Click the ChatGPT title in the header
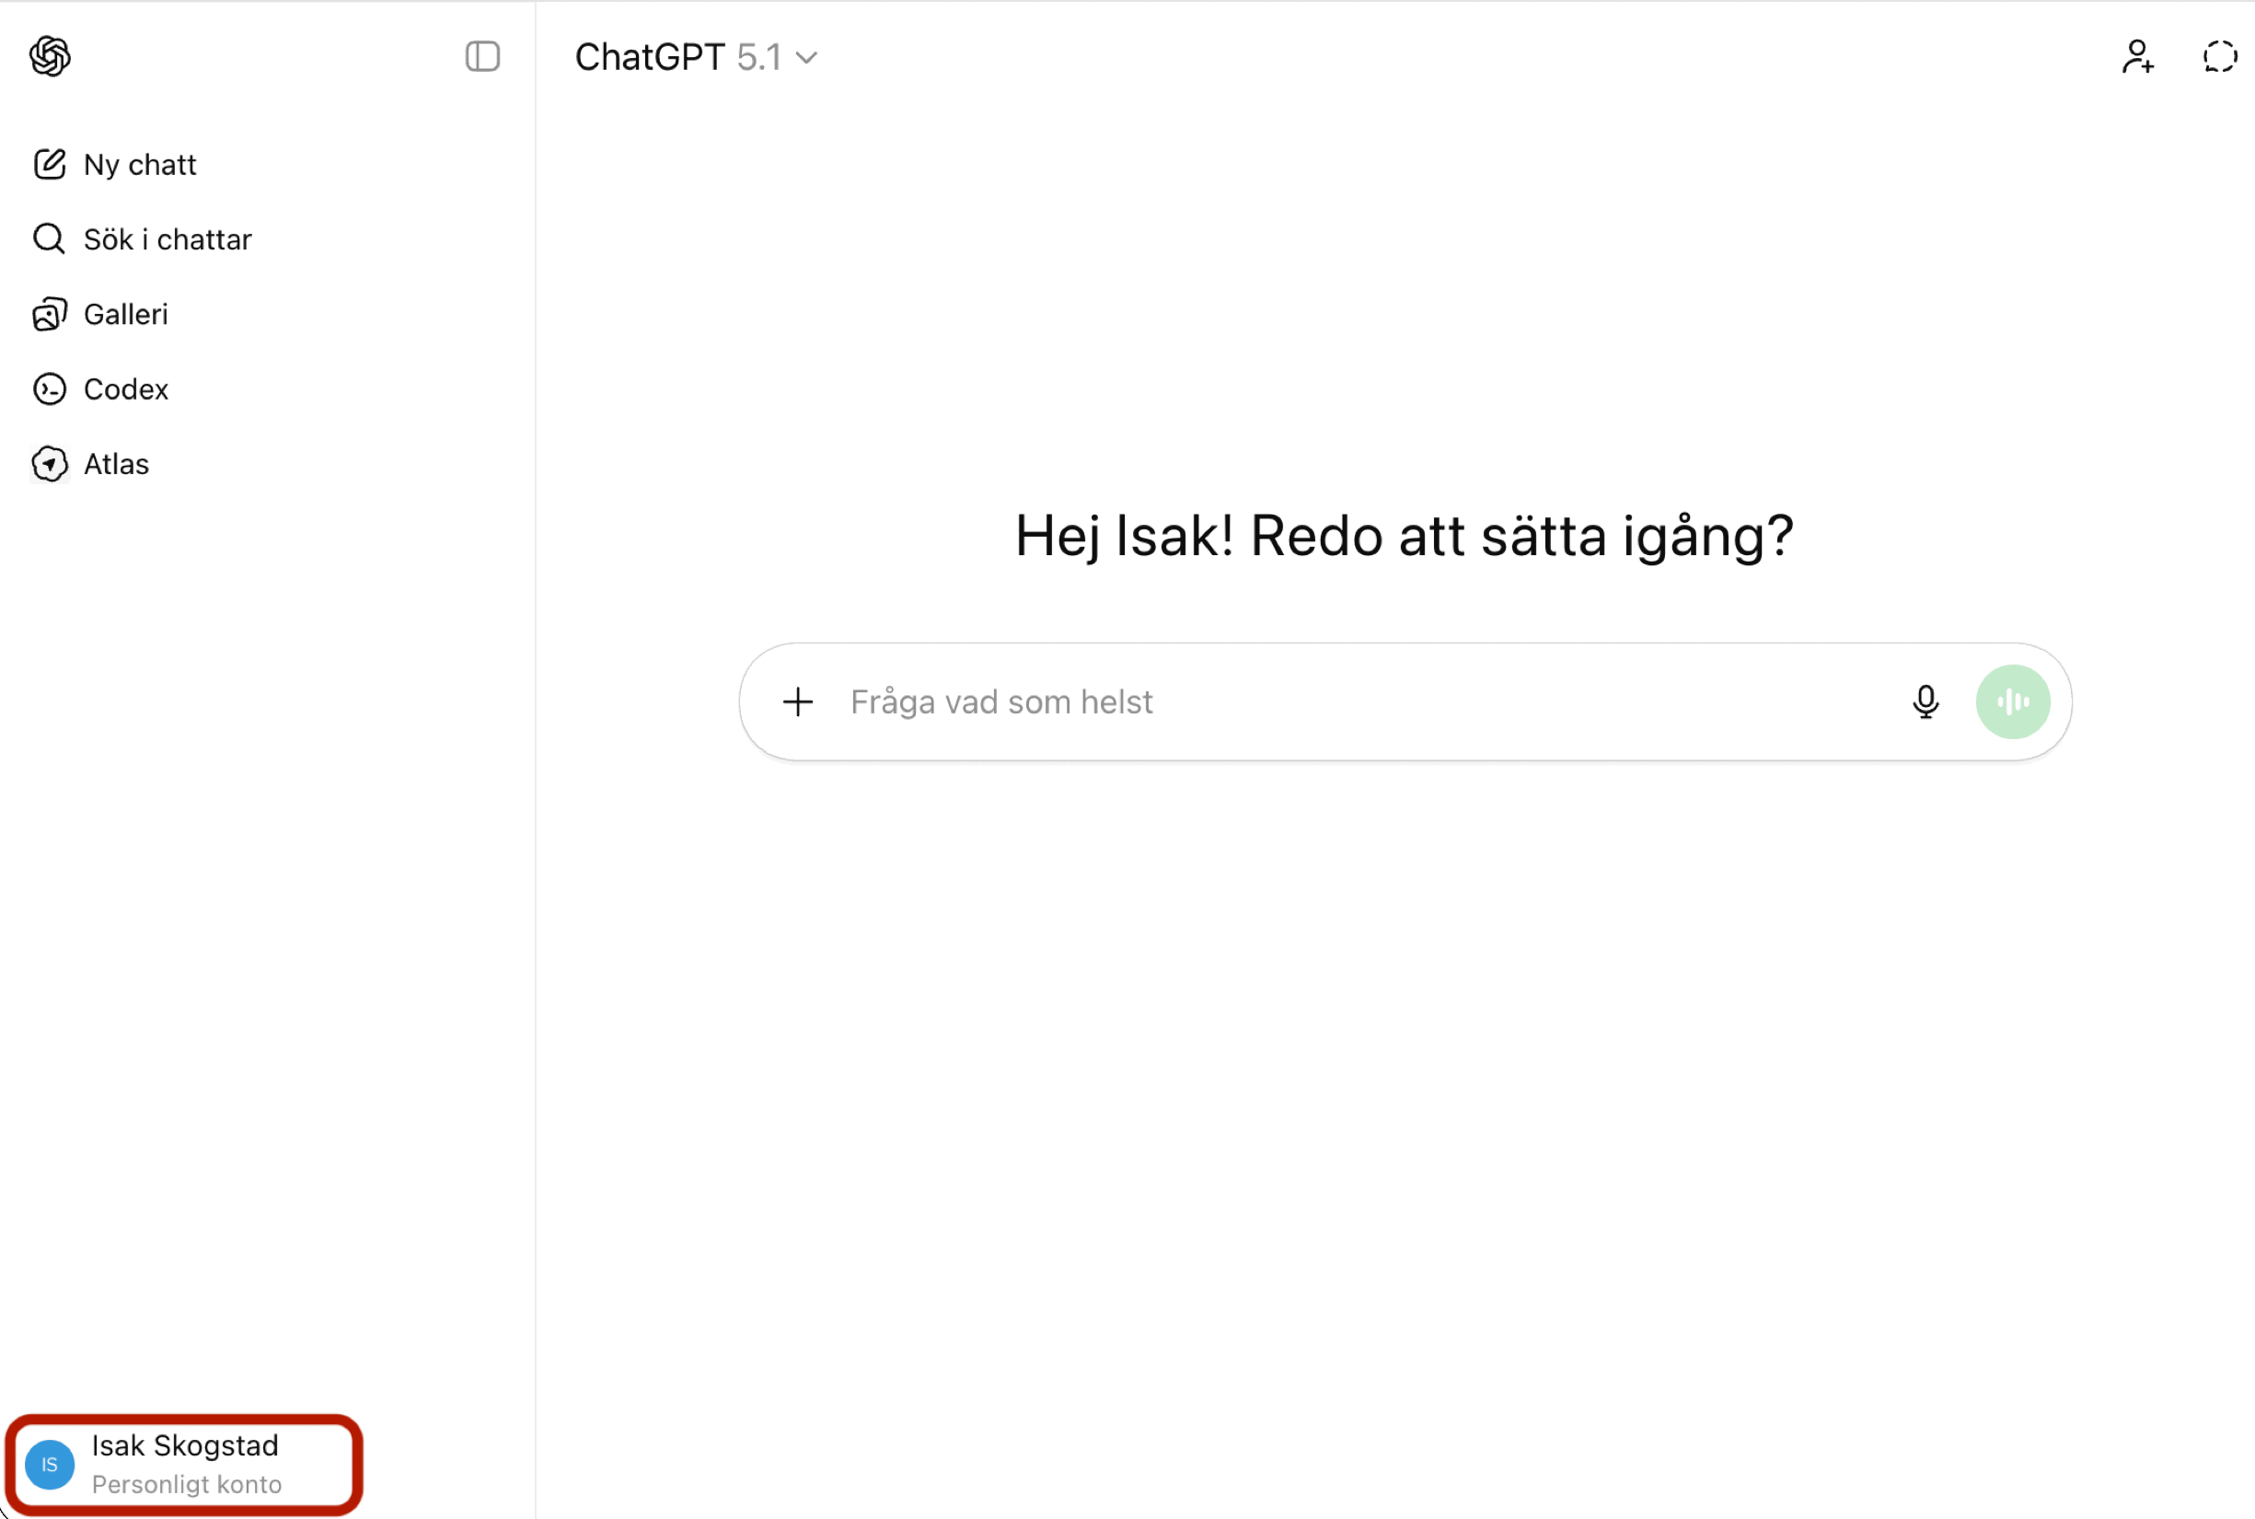This screenshot has width=2255, height=1519. pos(651,57)
